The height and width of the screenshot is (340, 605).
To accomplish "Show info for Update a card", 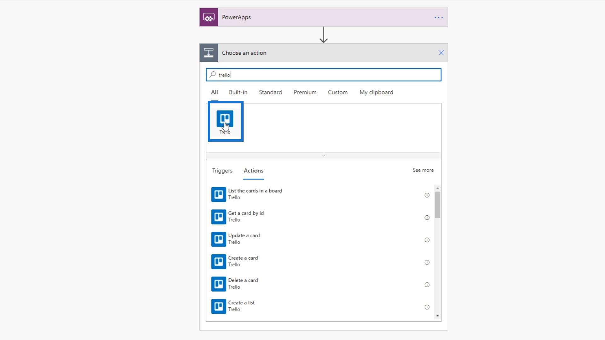I will coord(427,240).
